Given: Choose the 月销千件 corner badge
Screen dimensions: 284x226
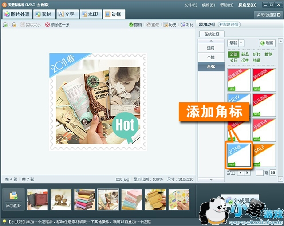Looking at the screenshot, I should [264, 130].
